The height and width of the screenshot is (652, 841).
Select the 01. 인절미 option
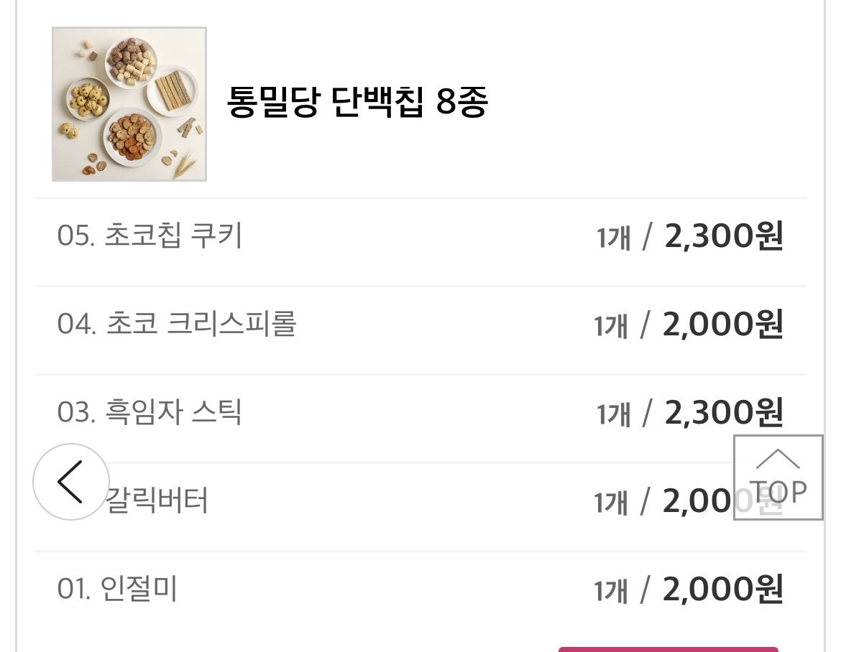pos(118,589)
